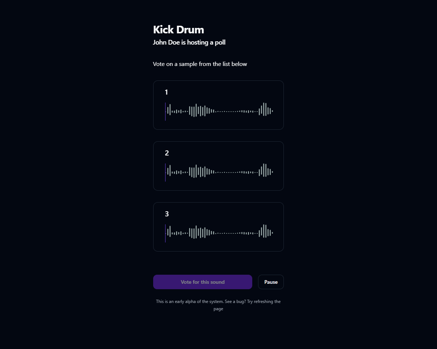Click the John Doe host subtitle

pos(189,42)
